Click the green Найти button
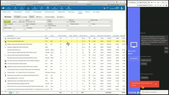169x95 pixels. coord(7,22)
